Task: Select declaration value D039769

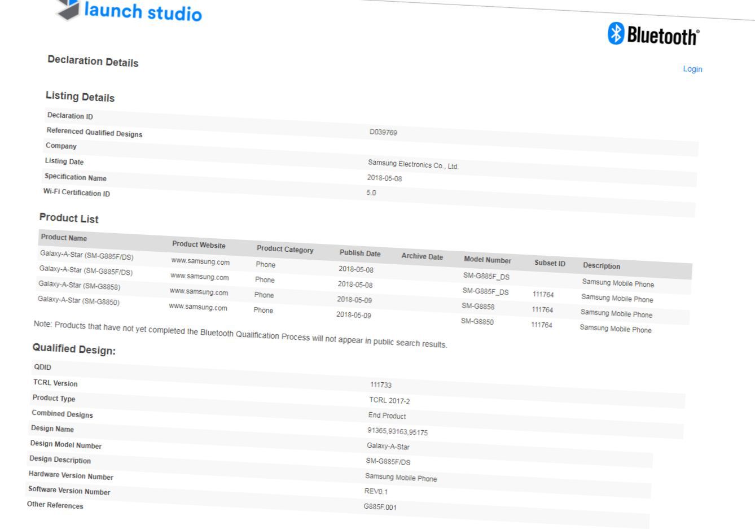Action: click(383, 132)
